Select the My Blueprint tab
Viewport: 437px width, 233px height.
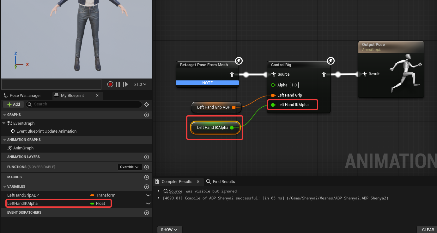click(x=73, y=95)
